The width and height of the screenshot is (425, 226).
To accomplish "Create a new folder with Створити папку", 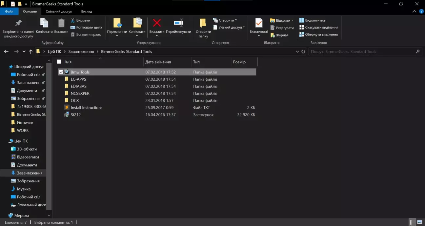I will pyautogui.click(x=203, y=28).
